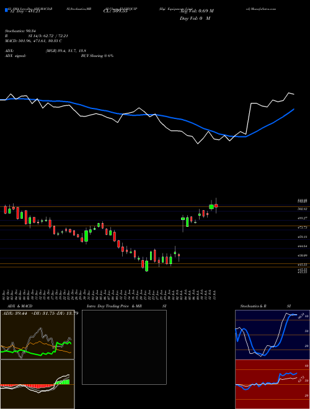Screen dimensions: 310x409
Task: Open the blue Stochastics chart panel
Action: 272,335
